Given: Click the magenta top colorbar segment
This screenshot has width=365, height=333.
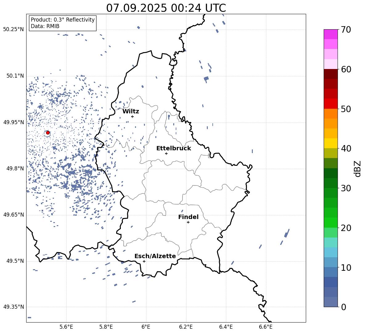Looking at the screenshot, I should (331, 34).
